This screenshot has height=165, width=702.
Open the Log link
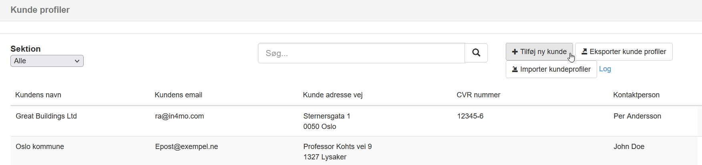605,69
